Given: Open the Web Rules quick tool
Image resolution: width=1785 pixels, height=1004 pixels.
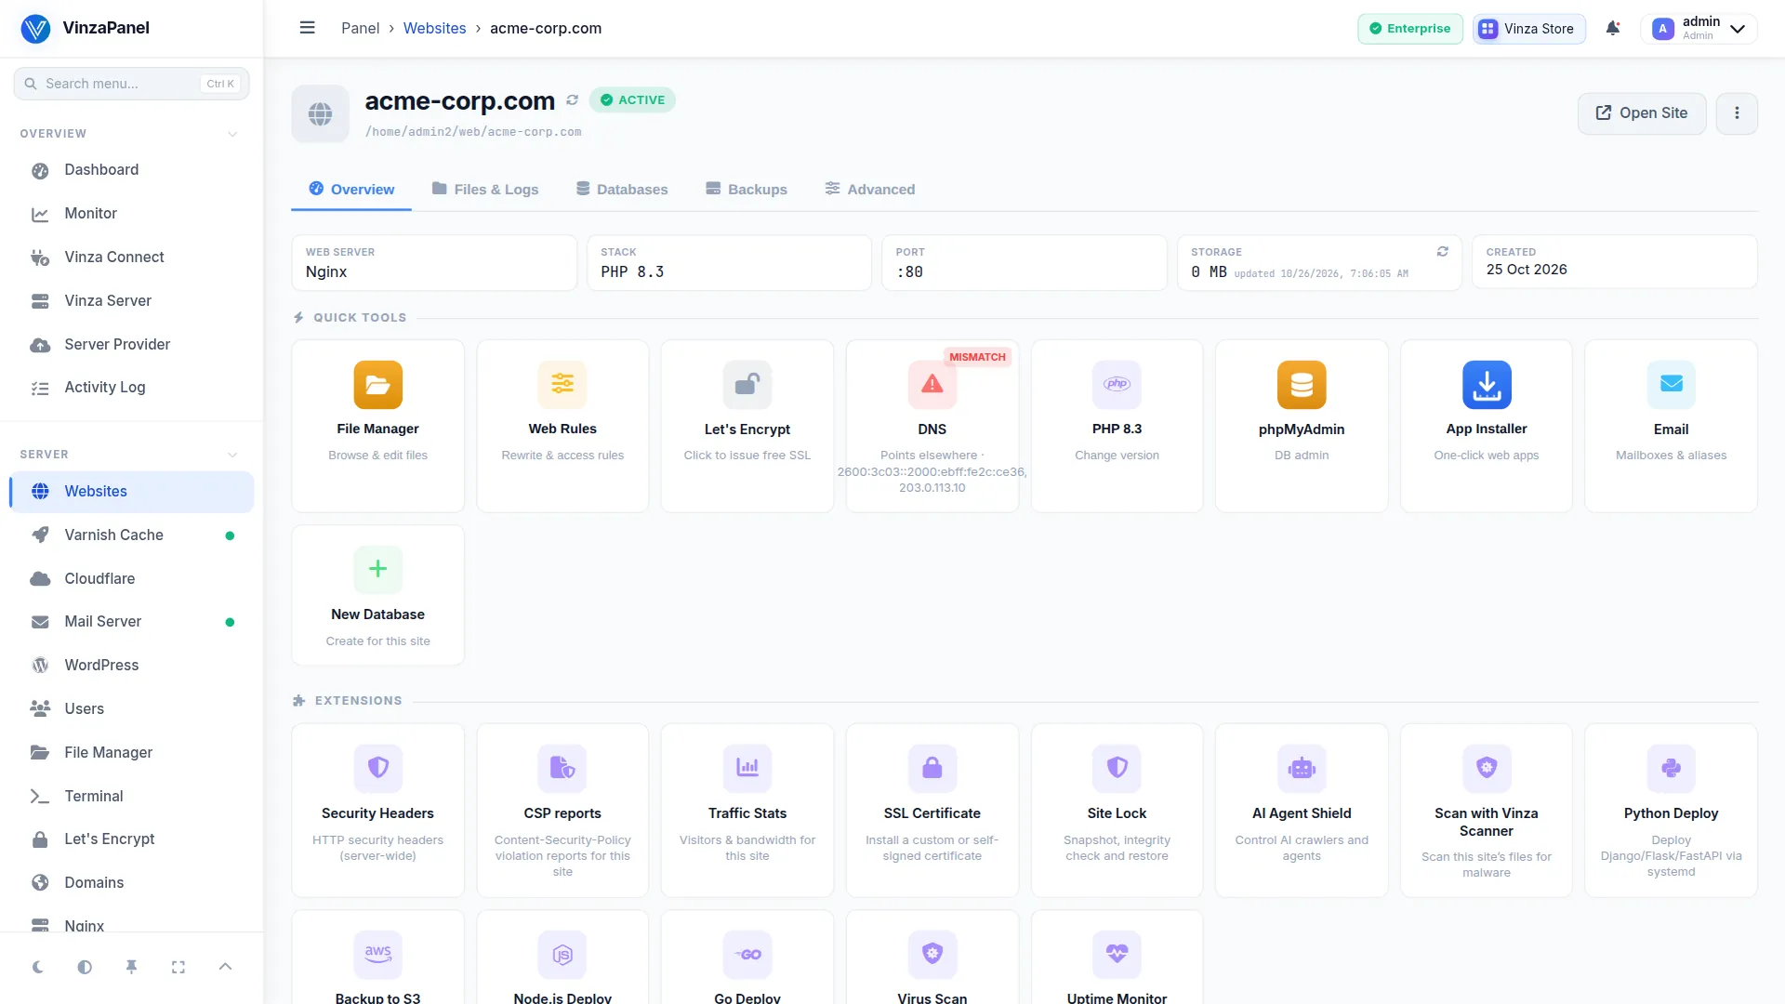Looking at the screenshot, I should (562, 426).
